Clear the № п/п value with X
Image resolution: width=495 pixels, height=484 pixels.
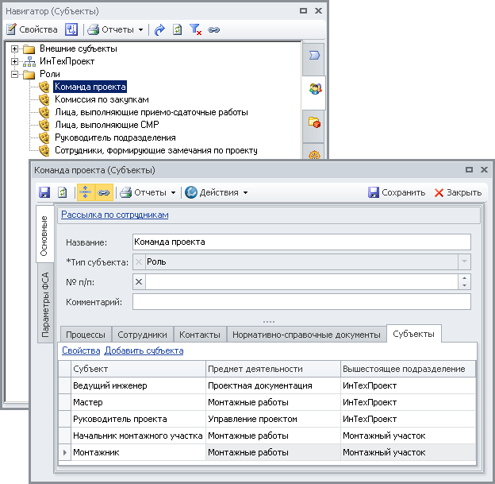tap(139, 282)
